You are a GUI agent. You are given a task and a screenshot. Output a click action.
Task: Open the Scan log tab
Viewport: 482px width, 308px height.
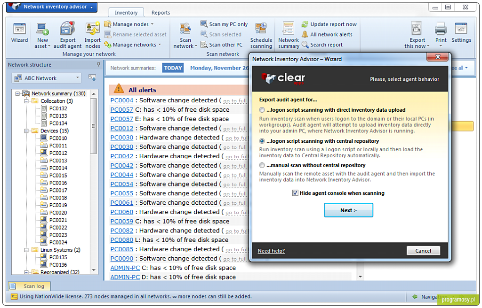(30, 286)
